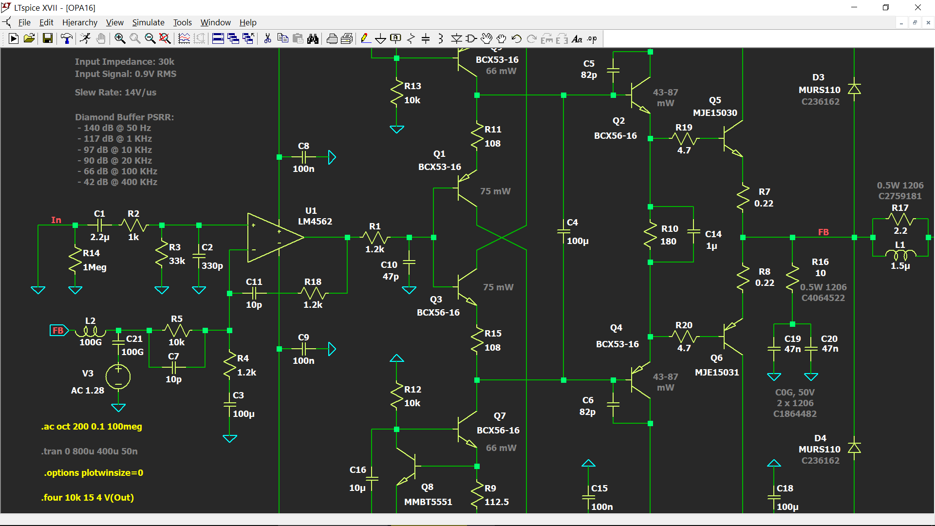
Task: Open the Tools menu
Action: pos(183,22)
